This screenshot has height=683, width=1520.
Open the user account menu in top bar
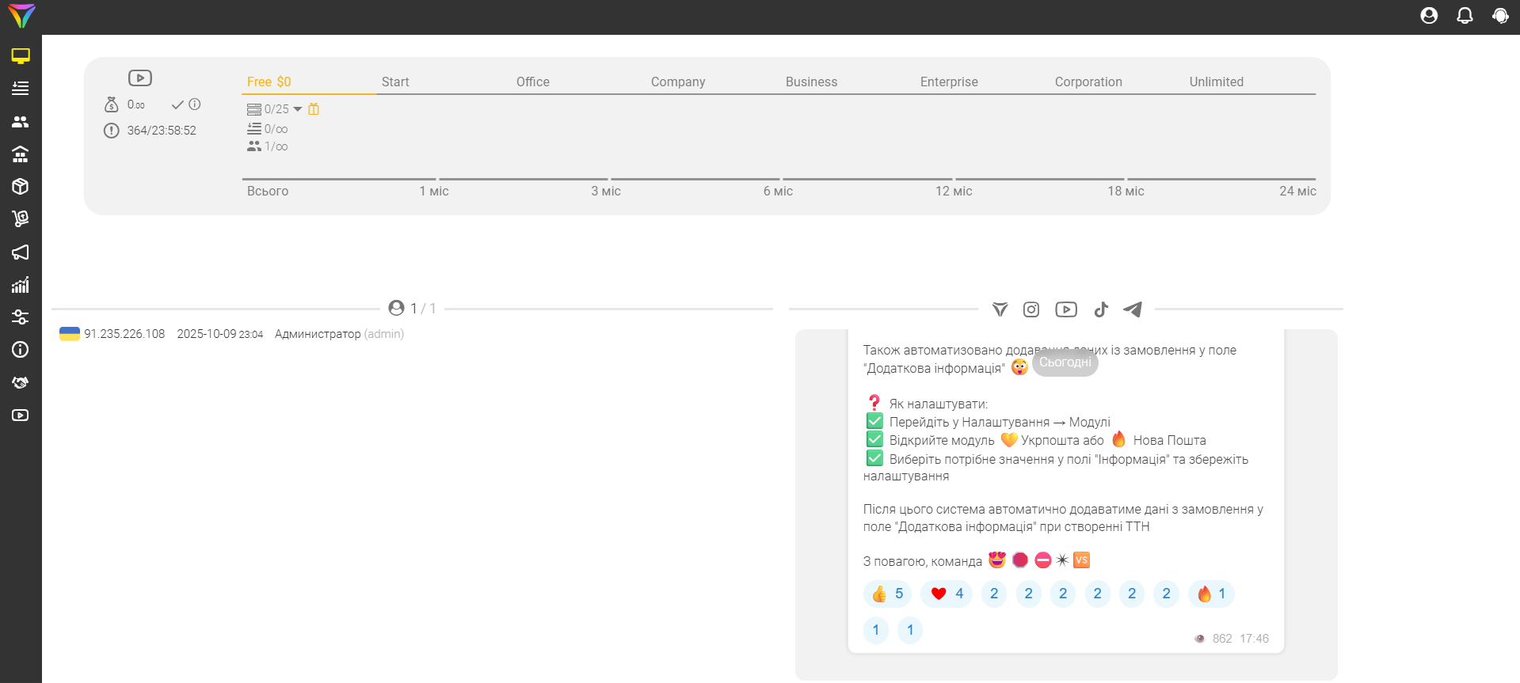tap(1429, 16)
